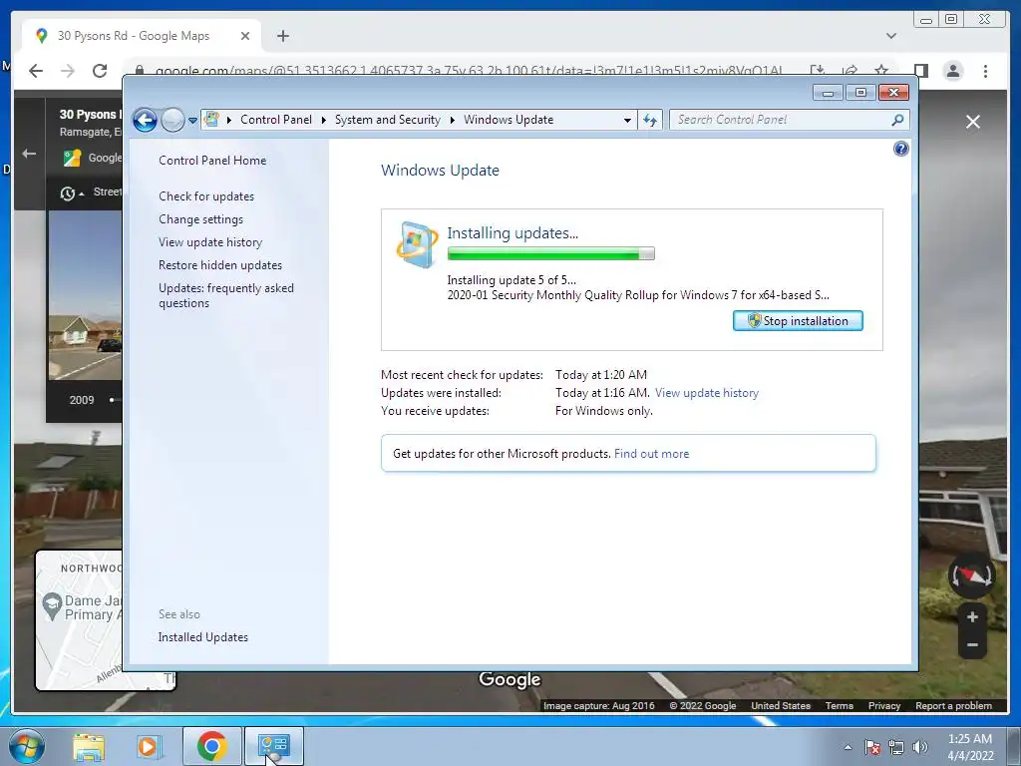
Task: Open View update history in sidebar
Action: [210, 242]
